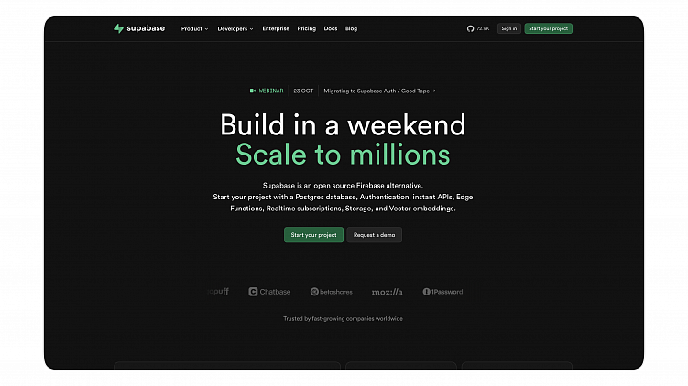
Task: Click Start your project in header
Action: coord(548,28)
